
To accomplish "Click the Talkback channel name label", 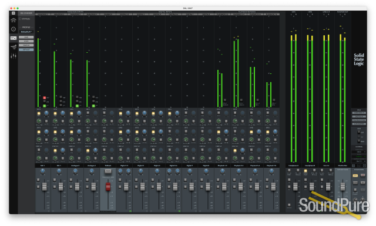I will 108,166.
